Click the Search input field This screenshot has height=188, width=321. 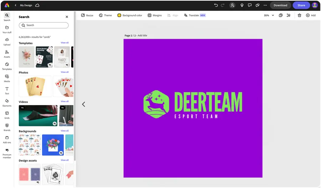coord(44,25)
